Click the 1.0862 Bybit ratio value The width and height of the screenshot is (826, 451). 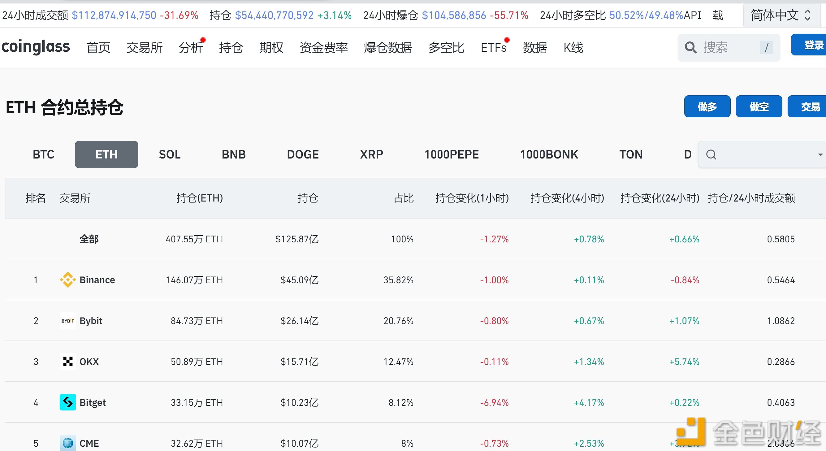pyautogui.click(x=781, y=321)
